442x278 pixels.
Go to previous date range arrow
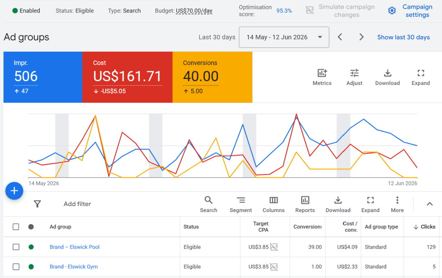pyautogui.click(x=340, y=37)
